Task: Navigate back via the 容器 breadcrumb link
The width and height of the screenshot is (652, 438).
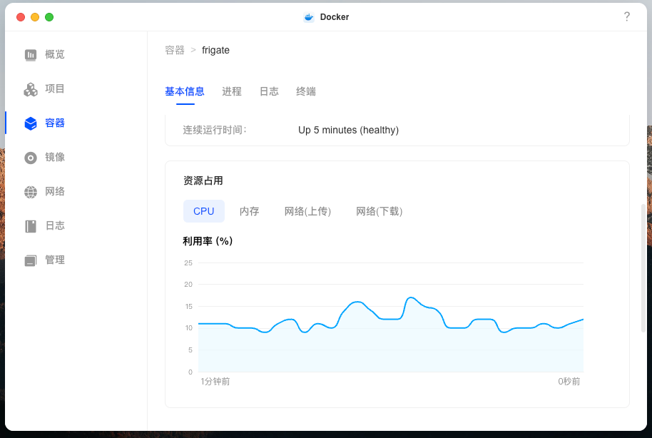Action: [x=174, y=50]
